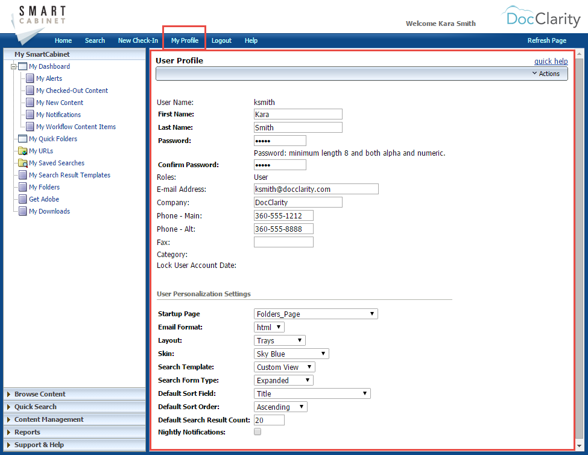Select the My Notifications item icon

[x=29, y=115]
